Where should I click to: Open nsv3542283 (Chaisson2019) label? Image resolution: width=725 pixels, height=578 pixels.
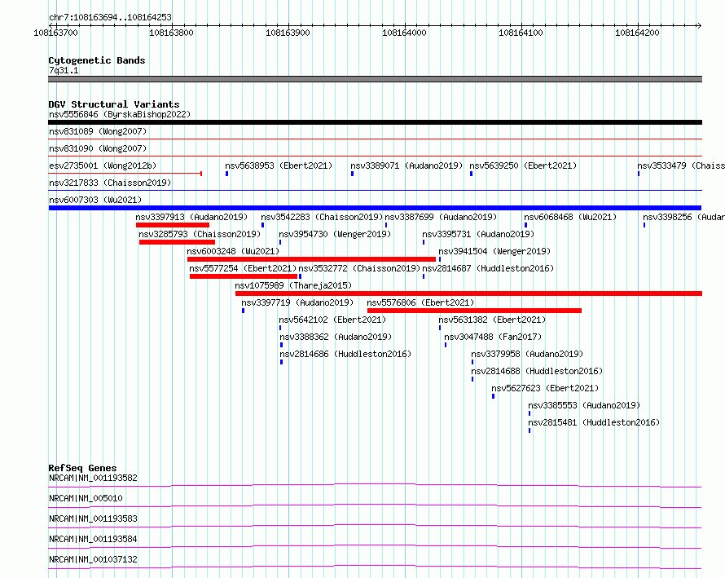click(322, 217)
